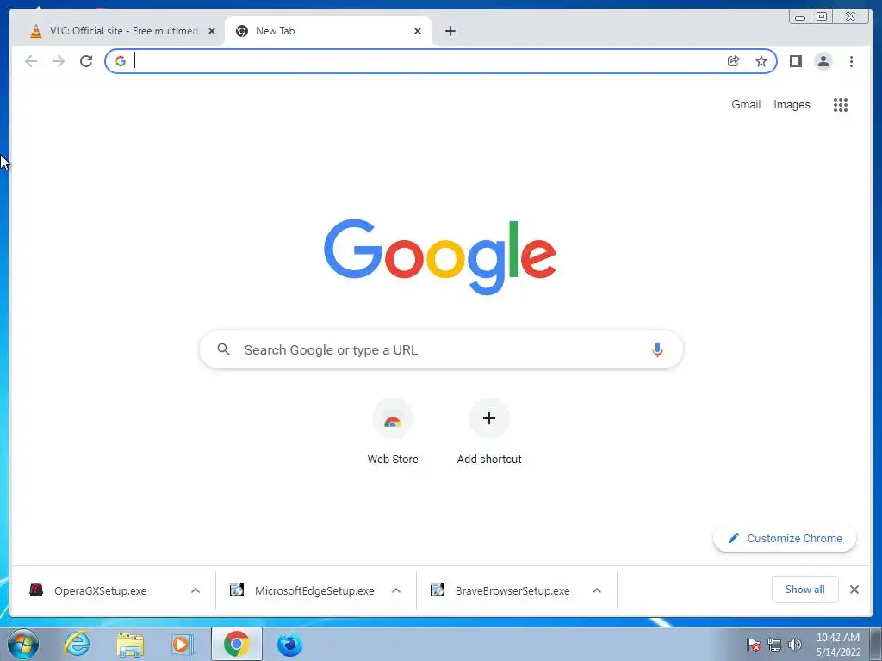The width and height of the screenshot is (882, 661).
Task: Click the Google logo
Action: [x=440, y=256]
